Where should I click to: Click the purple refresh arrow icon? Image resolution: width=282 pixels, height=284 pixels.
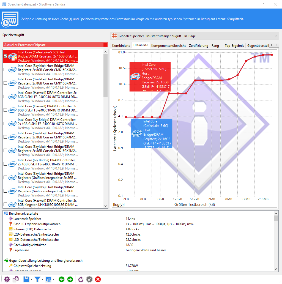(x=81, y=279)
